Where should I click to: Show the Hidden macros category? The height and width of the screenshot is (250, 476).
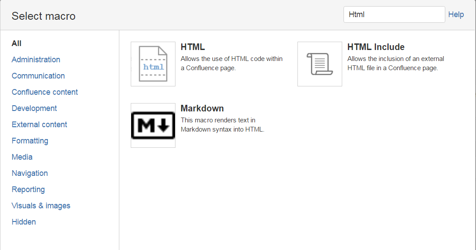click(x=24, y=222)
